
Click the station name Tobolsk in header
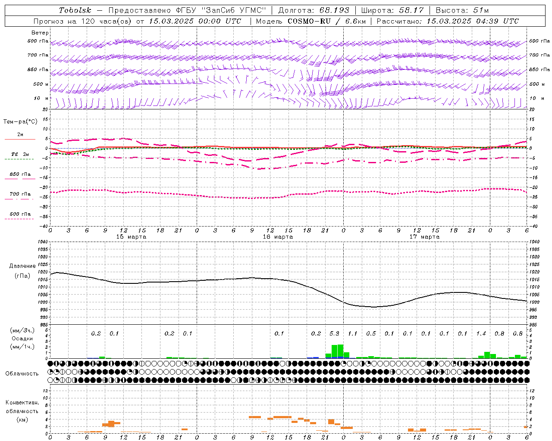pos(75,10)
